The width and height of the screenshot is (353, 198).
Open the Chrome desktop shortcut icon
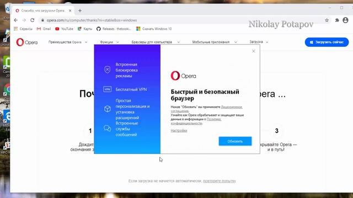7,90
